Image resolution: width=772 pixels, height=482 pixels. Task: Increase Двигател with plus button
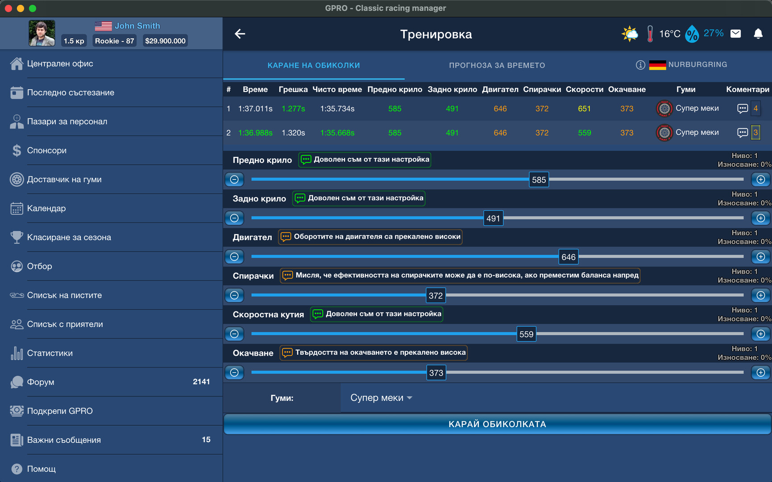click(761, 257)
